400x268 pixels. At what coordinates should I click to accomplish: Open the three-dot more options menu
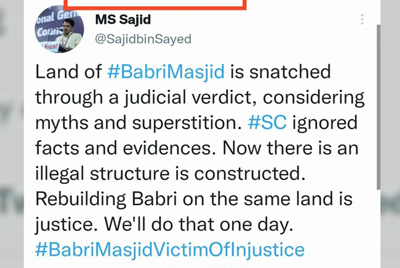click(362, 19)
